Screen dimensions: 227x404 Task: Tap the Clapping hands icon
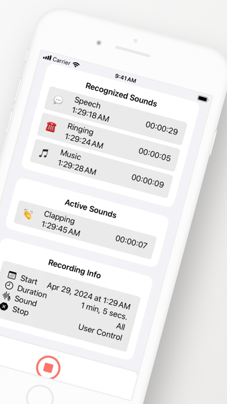point(28,214)
